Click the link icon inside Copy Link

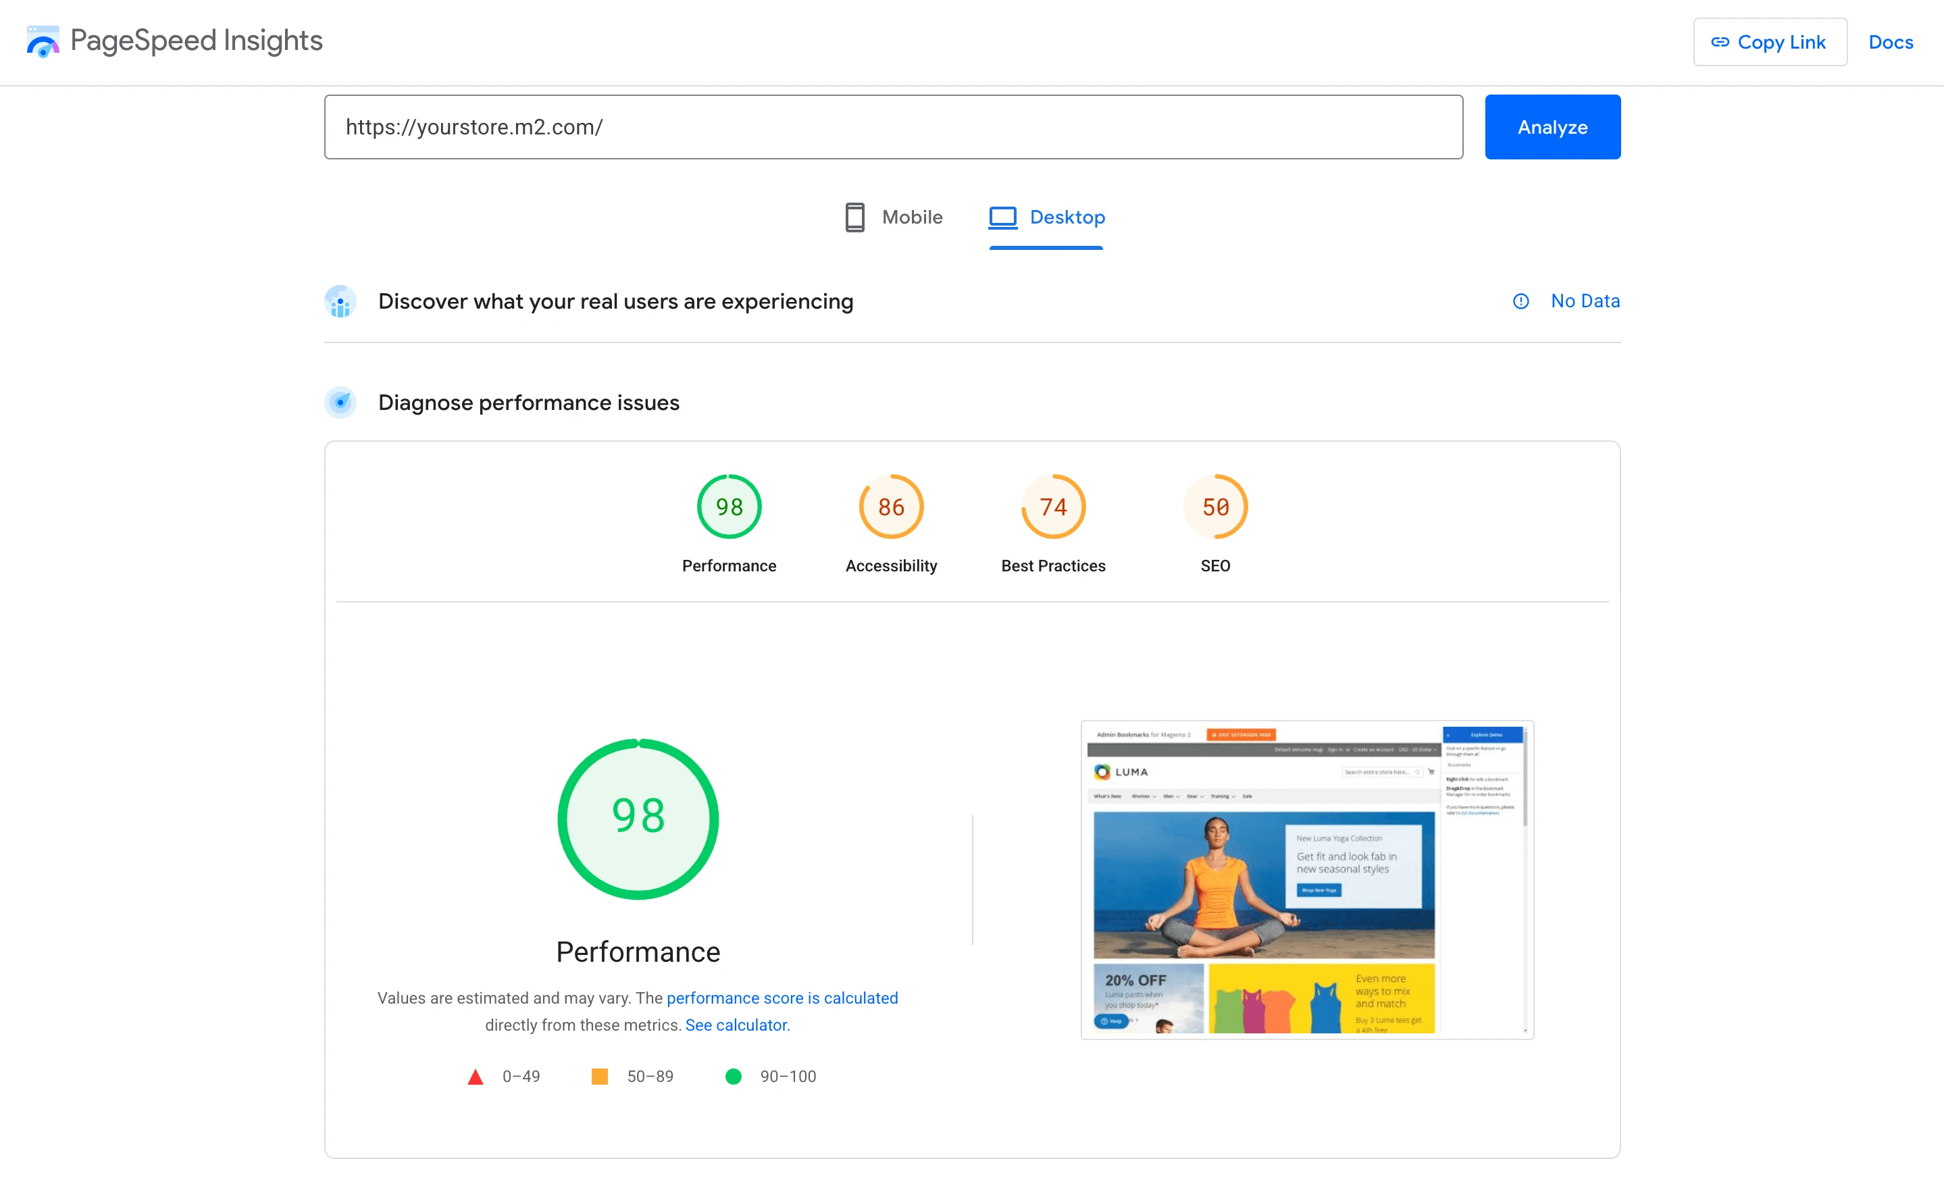click(x=1720, y=42)
